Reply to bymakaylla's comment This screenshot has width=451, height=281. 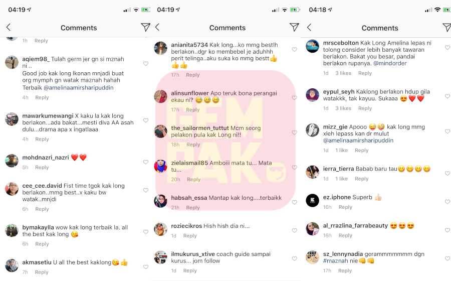click(42, 244)
